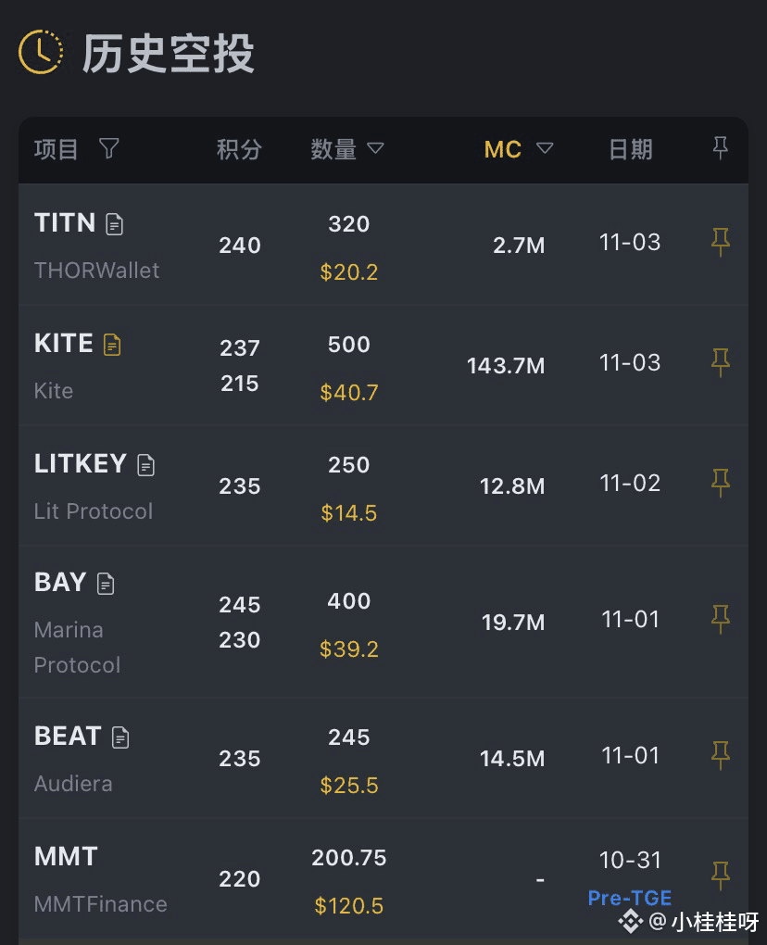Expand the MC sort dropdown arrow
The image size is (767, 945).
point(545,148)
